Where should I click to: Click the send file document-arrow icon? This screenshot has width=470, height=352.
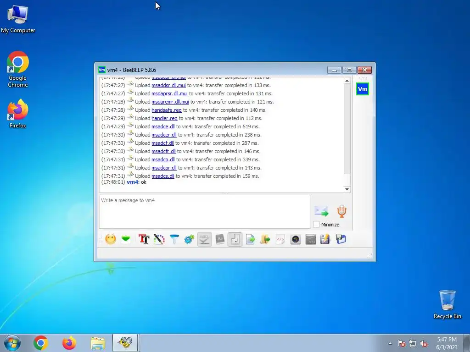pyautogui.click(x=250, y=239)
